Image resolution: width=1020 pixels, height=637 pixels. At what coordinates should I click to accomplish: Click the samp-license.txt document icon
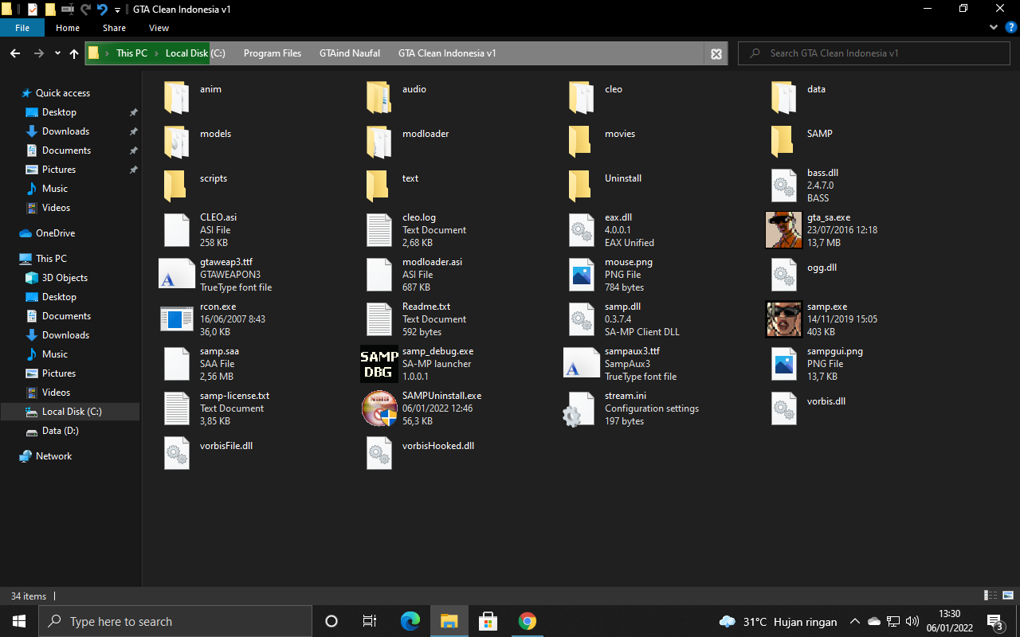(x=177, y=408)
